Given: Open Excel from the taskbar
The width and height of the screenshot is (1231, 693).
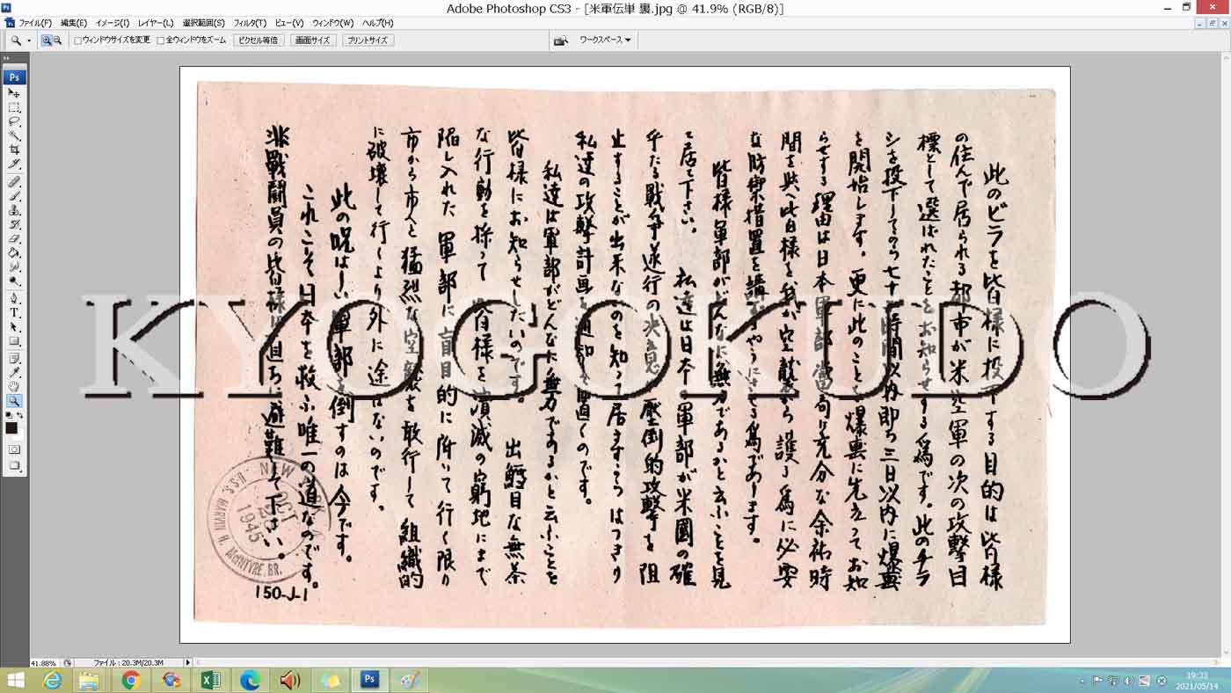Looking at the screenshot, I should coord(210,680).
